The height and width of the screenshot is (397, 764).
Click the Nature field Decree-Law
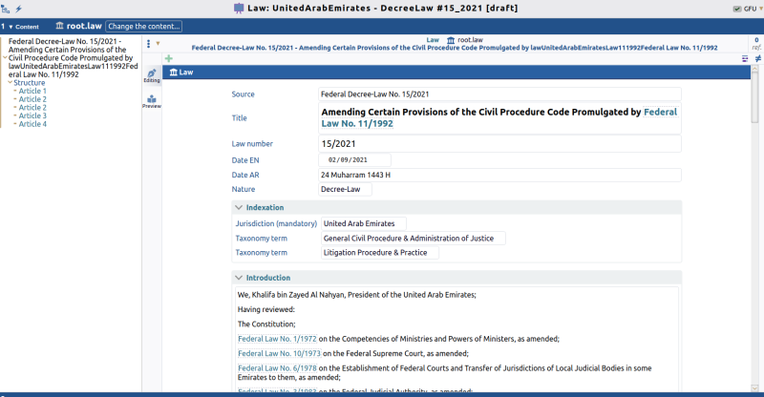point(345,189)
